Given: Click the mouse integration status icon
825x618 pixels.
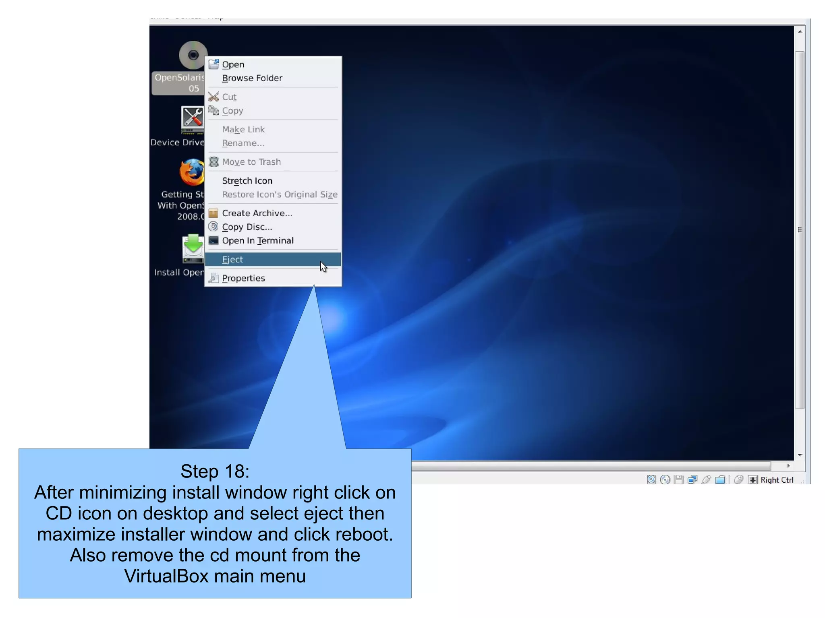Looking at the screenshot, I should 738,480.
